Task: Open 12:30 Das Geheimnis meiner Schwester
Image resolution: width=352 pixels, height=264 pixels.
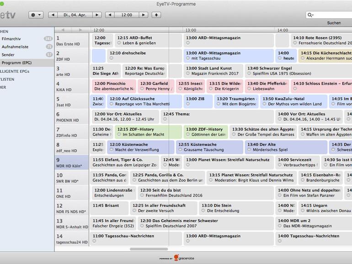Action: pos(206,223)
